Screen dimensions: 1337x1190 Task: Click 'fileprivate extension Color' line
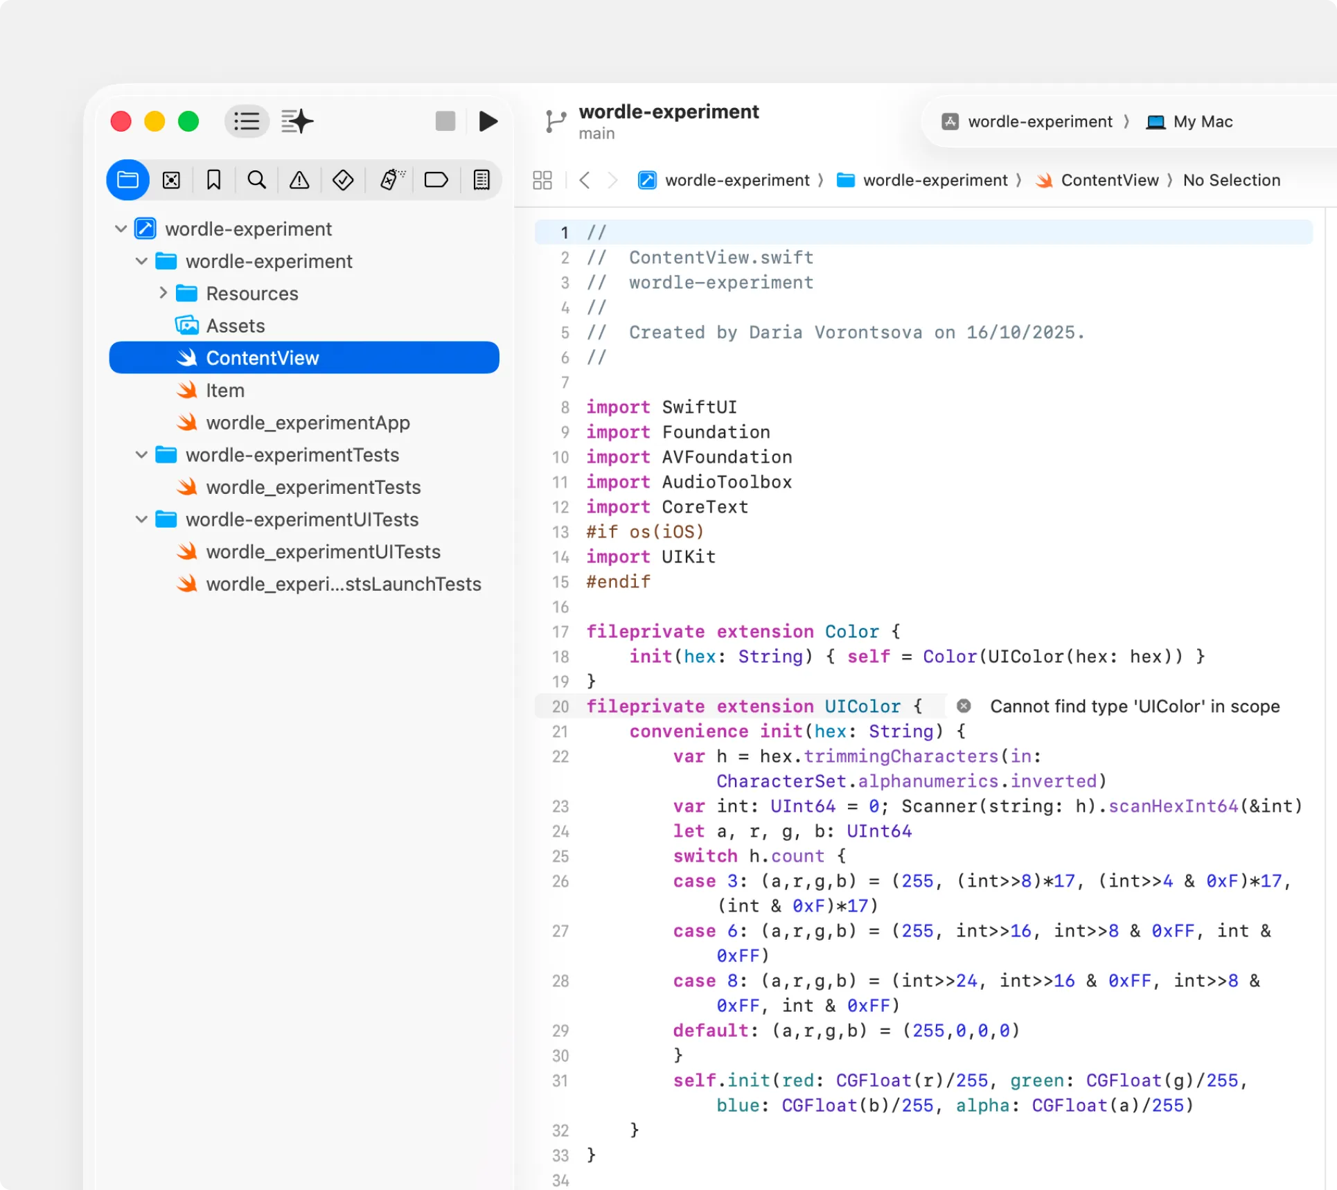coord(743,631)
